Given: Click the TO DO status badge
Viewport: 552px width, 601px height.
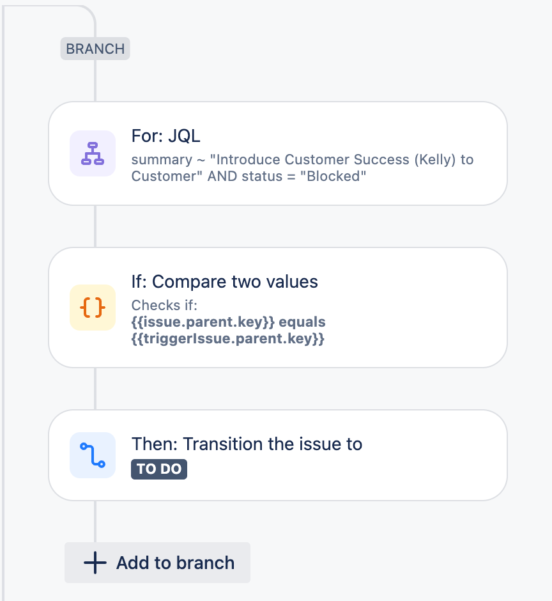Looking at the screenshot, I should point(159,469).
